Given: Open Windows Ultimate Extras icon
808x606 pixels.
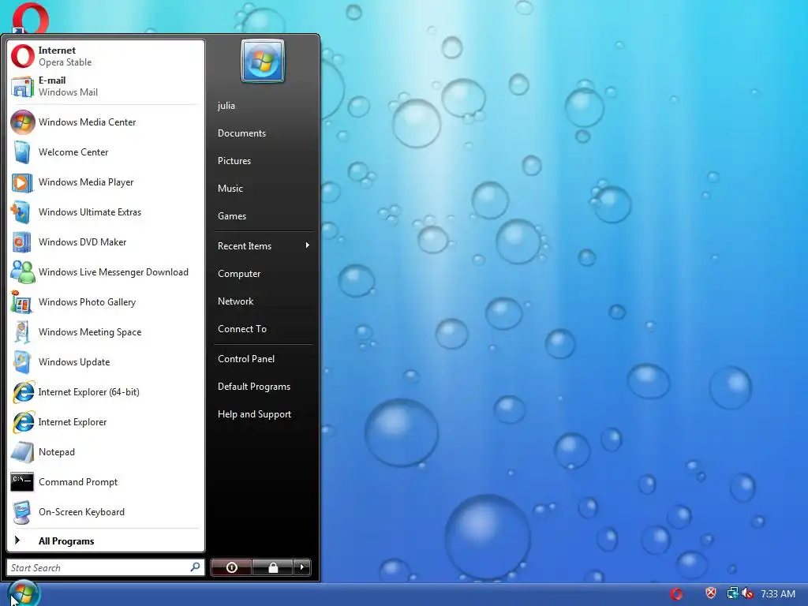Looking at the screenshot, I should pyautogui.click(x=23, y=211).
